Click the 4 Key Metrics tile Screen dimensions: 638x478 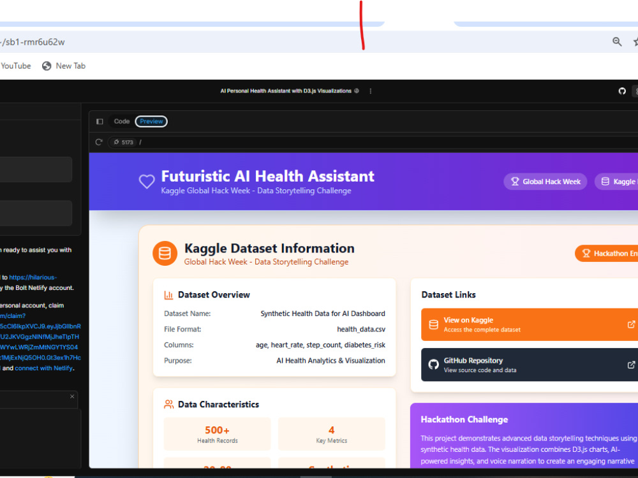click(x=332, y=433)
